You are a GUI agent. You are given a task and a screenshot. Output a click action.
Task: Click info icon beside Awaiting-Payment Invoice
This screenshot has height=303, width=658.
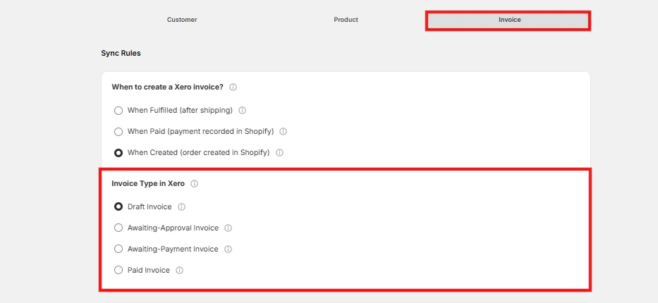229,249
